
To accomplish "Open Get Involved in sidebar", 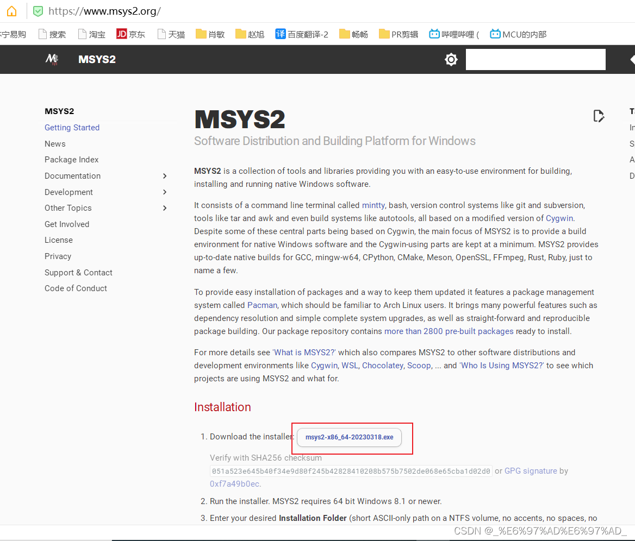I will coord(67,224).
